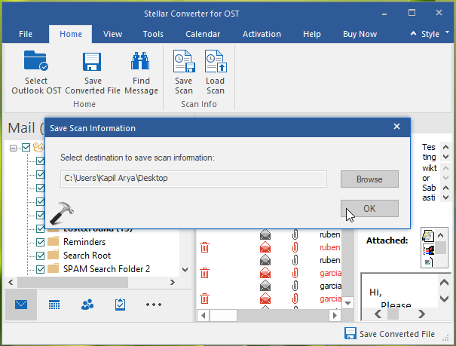The width and height of the screenshot is (456, 346).
Task: Click the Buy Now tab
Action: tap(360, 34)
